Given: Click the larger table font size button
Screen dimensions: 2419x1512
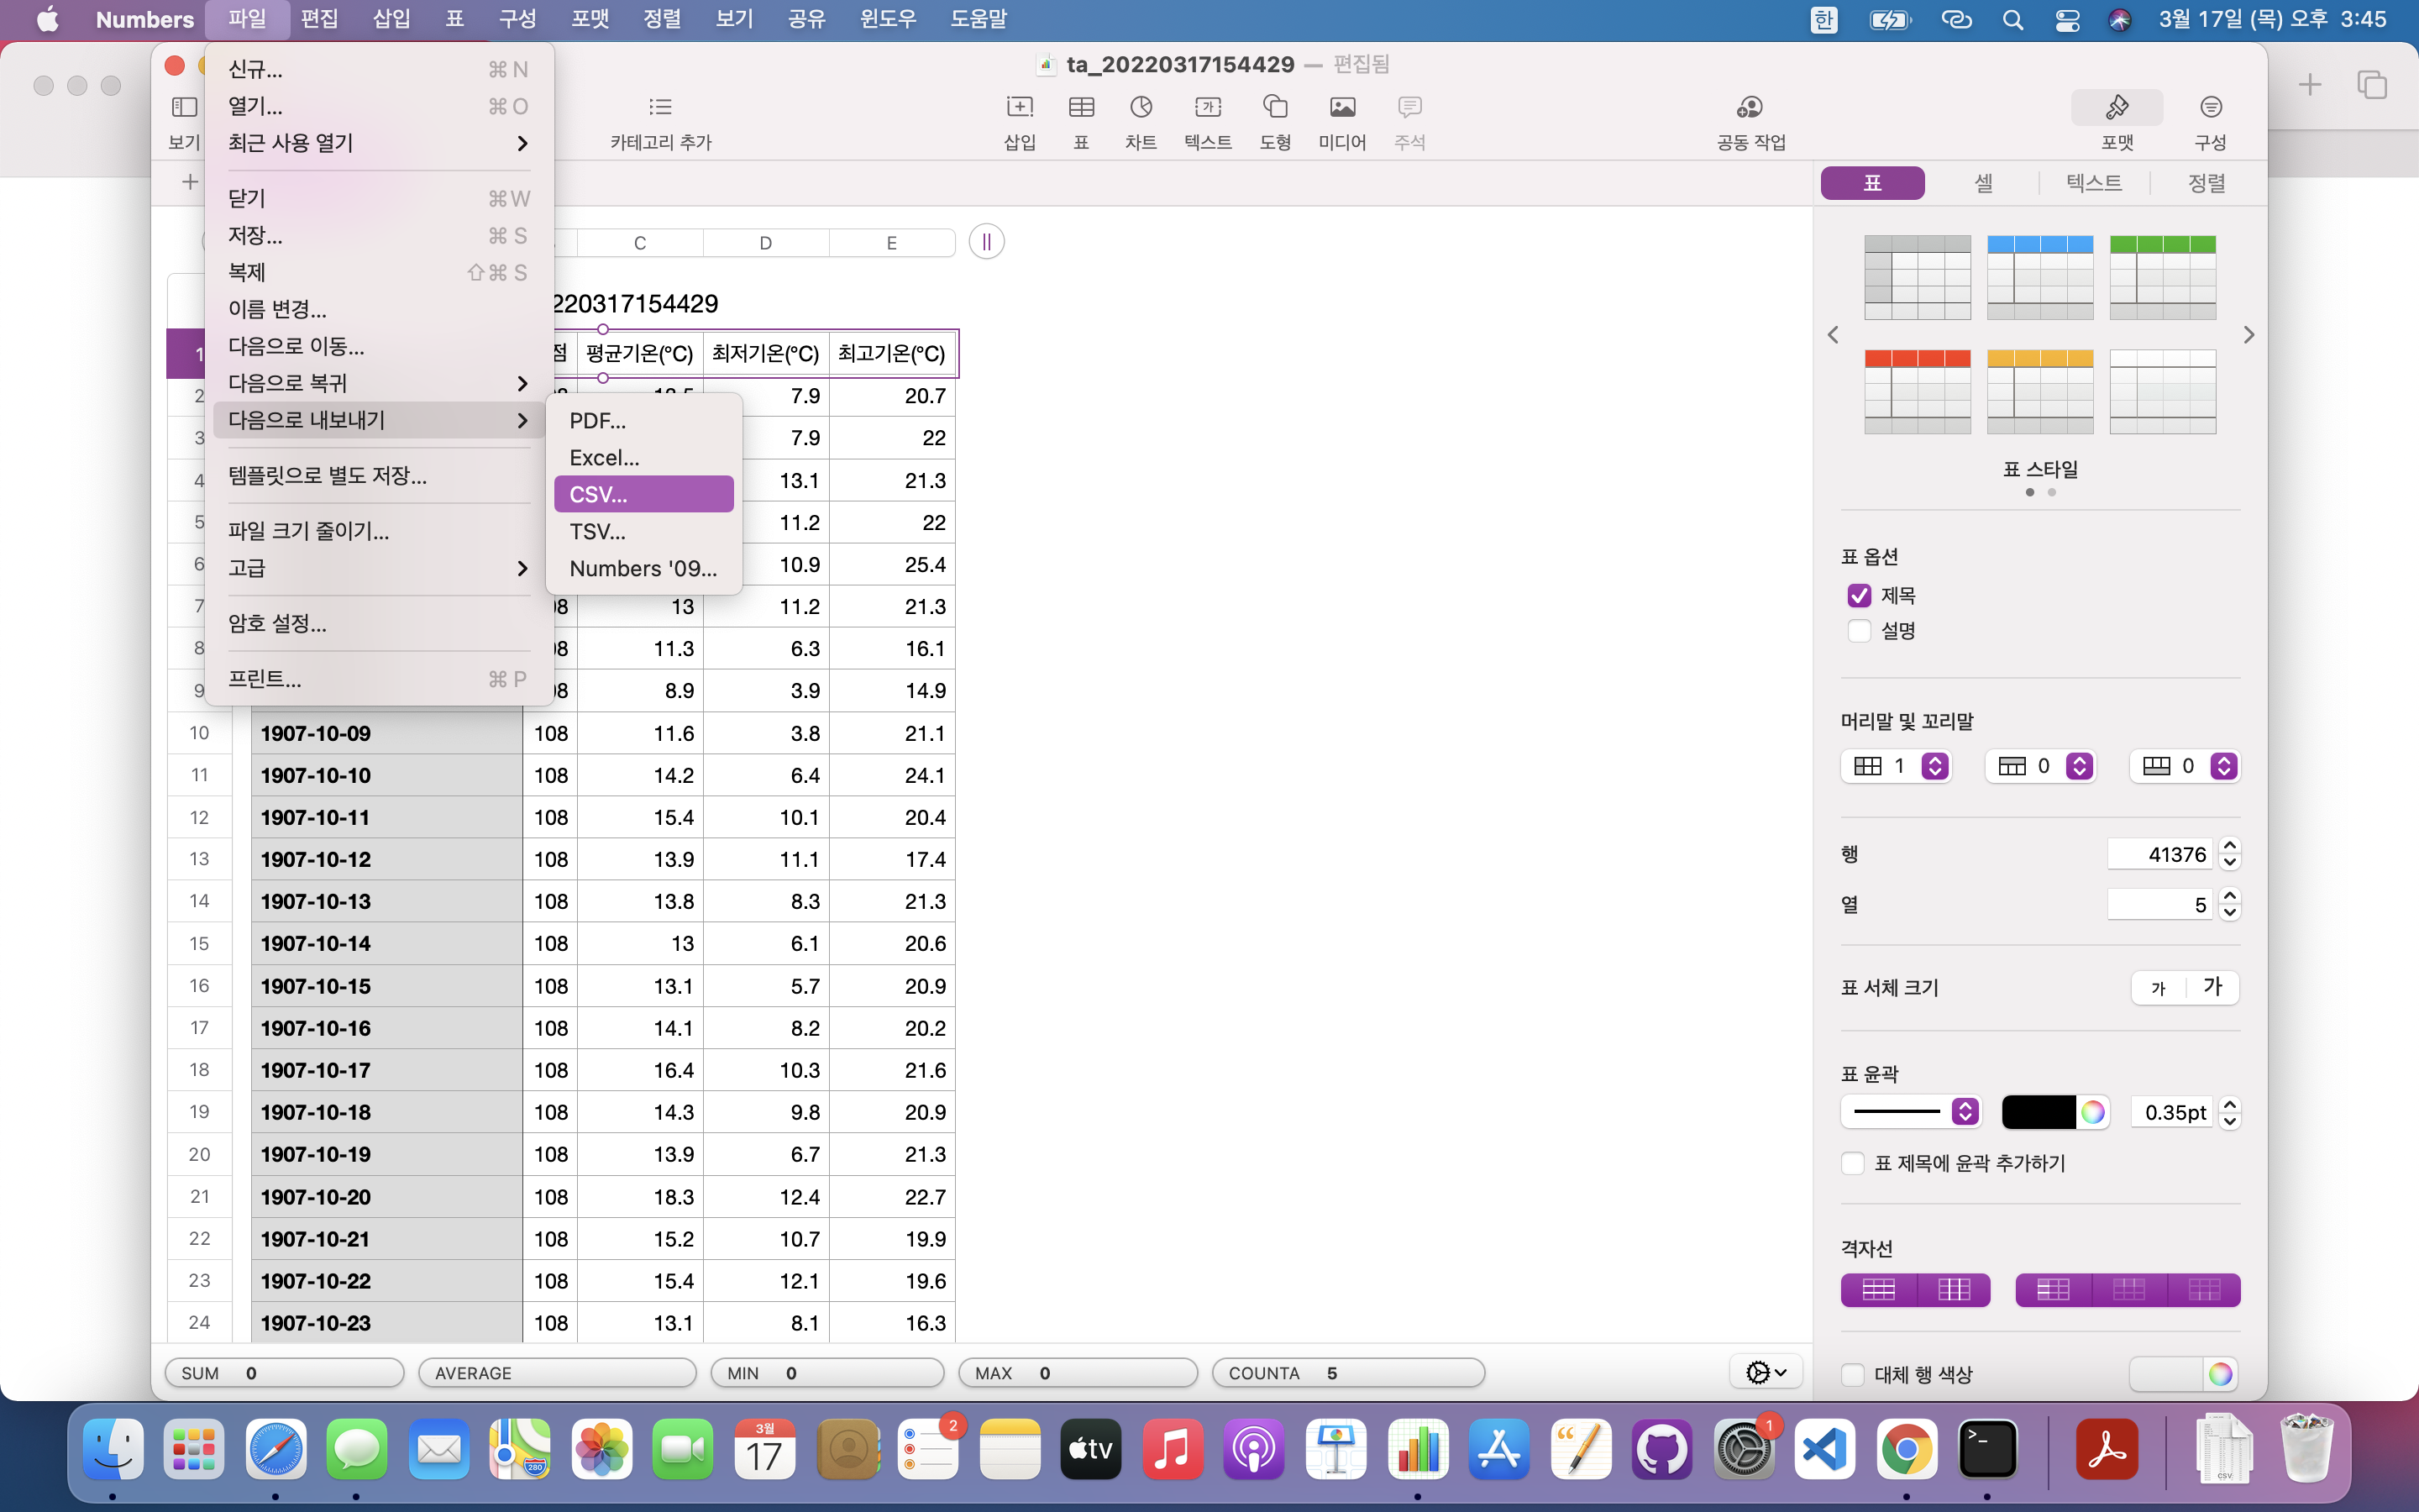Looking at the screenshot, I should point(2212,987).
